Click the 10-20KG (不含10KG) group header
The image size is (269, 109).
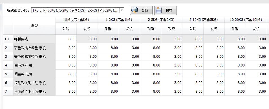tap(246, 20)
